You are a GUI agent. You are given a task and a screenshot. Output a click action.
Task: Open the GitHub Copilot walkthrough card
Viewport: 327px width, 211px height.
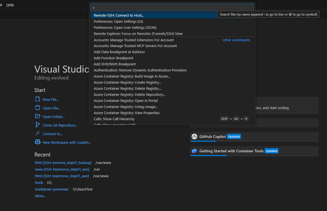click(x=254, y=137)
